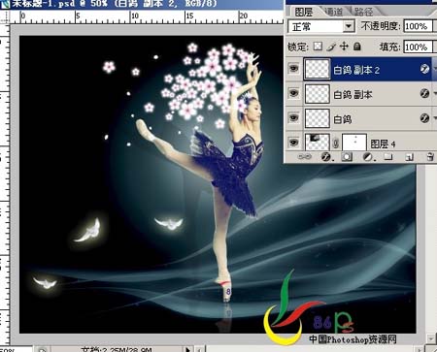
Task: Switch to the 路径 paths tab
Action: coord(363,12)
